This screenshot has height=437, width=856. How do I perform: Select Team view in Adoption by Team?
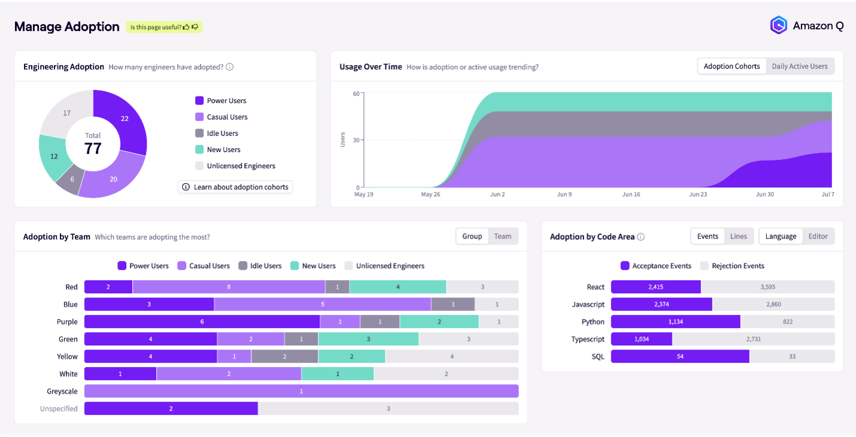point(503,236)
